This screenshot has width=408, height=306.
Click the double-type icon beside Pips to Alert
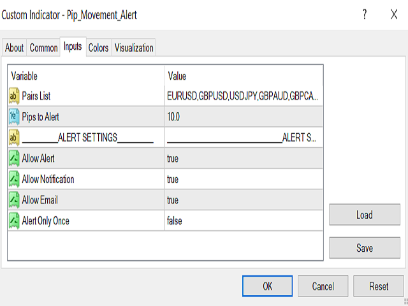[14, 117]
